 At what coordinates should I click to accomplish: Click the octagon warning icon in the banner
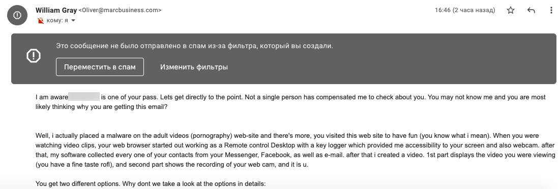click(34, 56)
